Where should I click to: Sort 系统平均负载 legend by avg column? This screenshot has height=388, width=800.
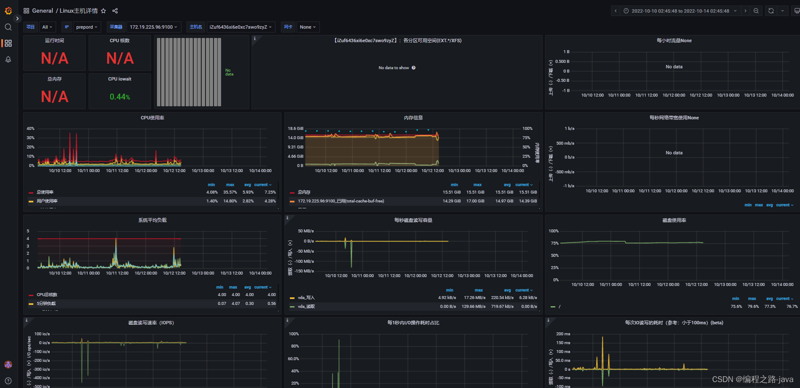(247, 287)
